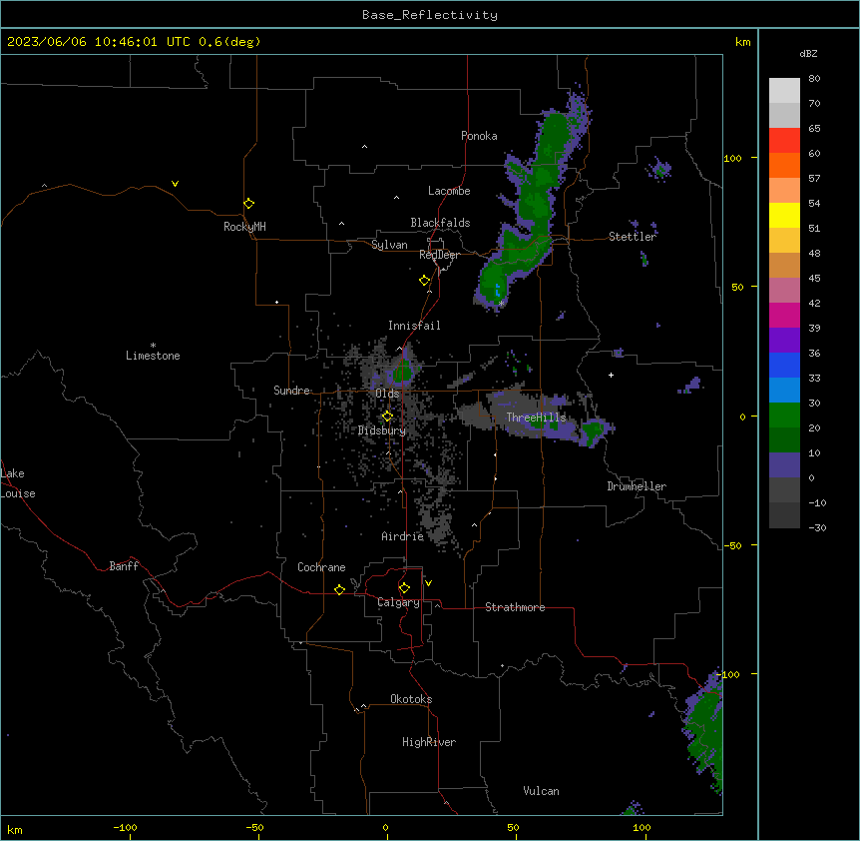Click the ThreeHills city label

click(x=536, y=418)
